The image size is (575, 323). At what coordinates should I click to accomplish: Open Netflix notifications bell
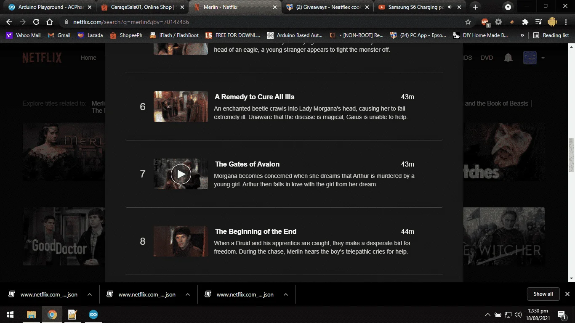[x=508, y=58]
